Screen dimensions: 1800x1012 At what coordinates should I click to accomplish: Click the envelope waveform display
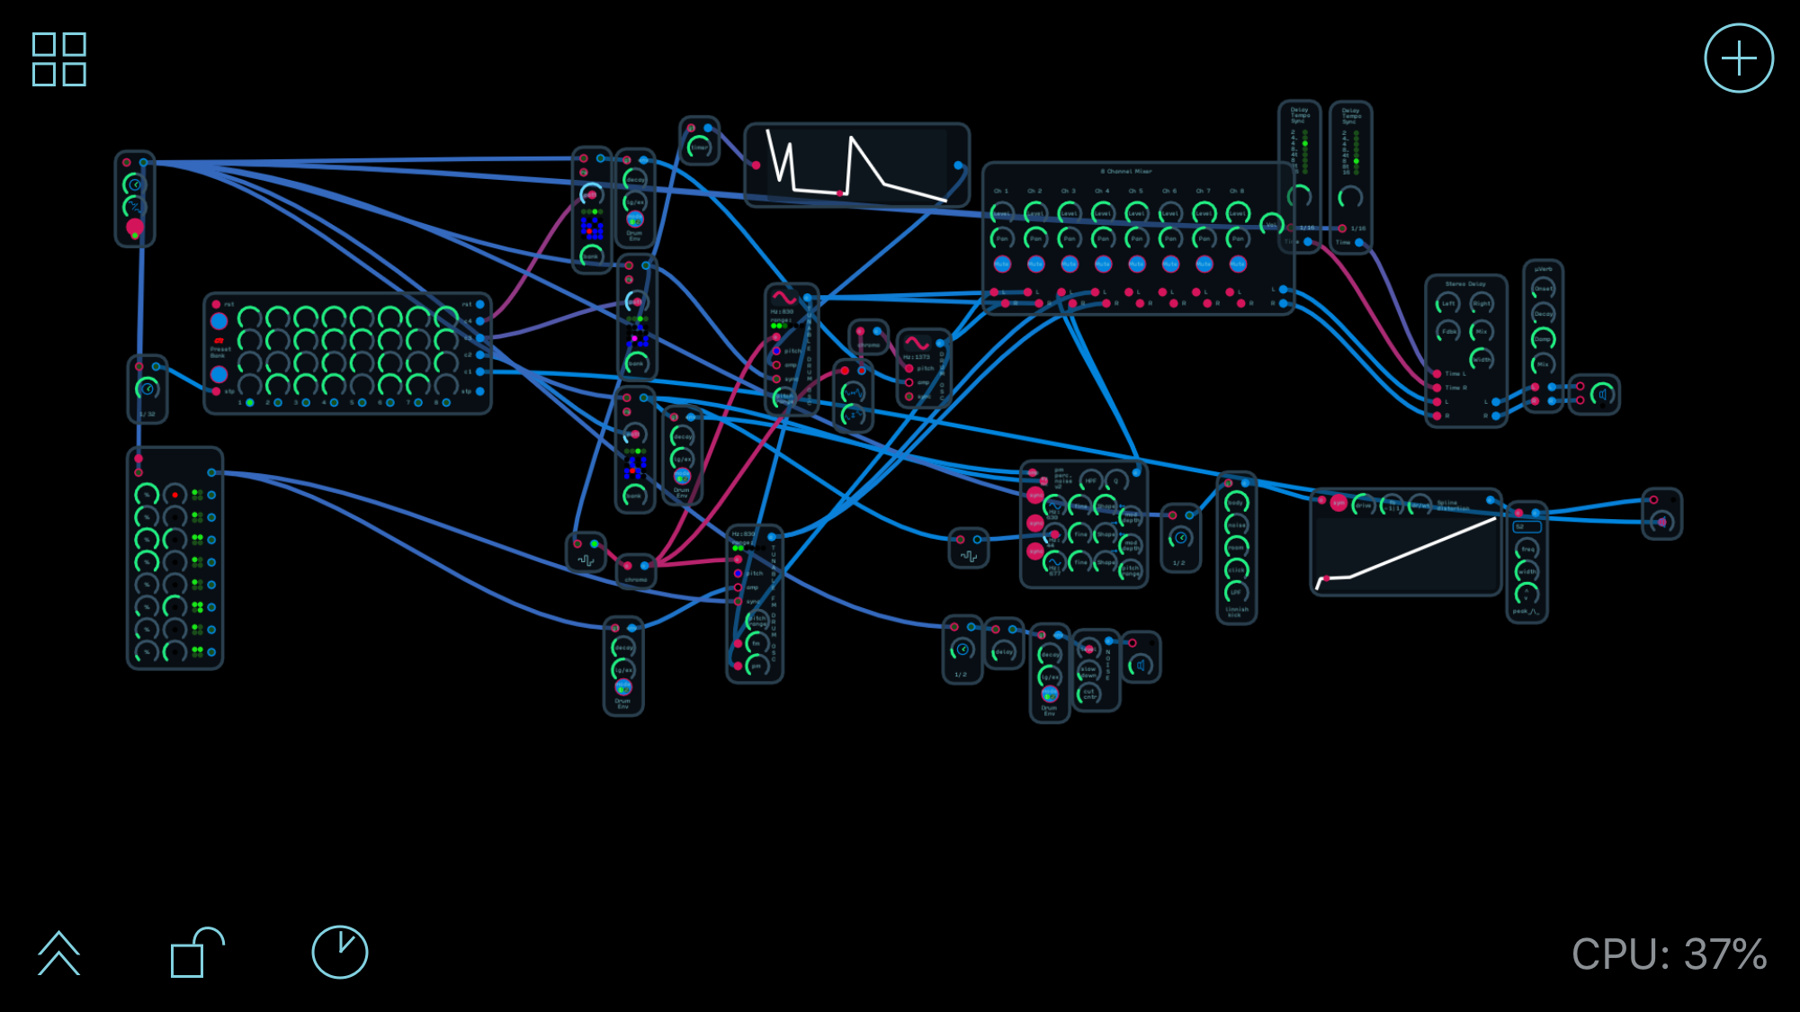(x=856, y=164)
